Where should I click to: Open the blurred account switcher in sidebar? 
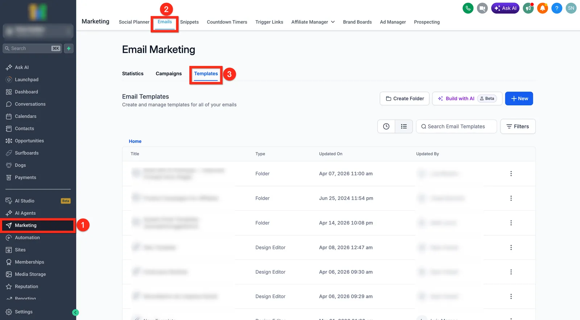pos(38,31)
